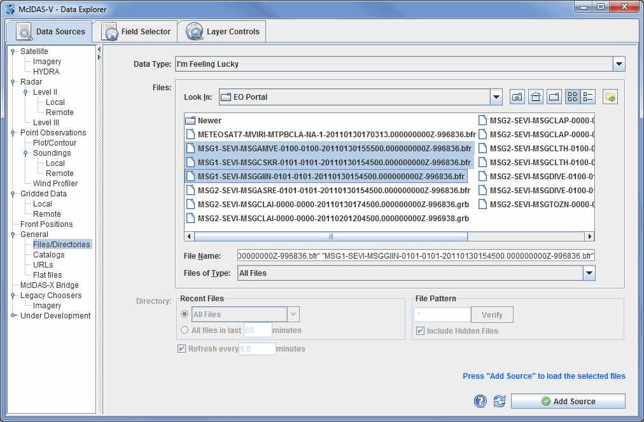644x422 pixels.
Task: Switch the file chooser to Details view
Action: point(588,97)
